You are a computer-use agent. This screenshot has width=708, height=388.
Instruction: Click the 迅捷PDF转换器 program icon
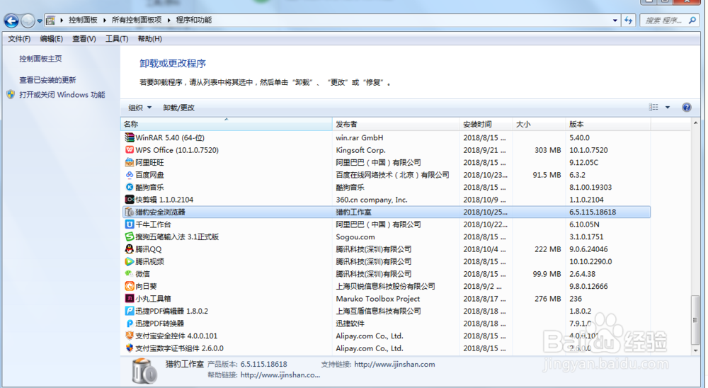130,323
